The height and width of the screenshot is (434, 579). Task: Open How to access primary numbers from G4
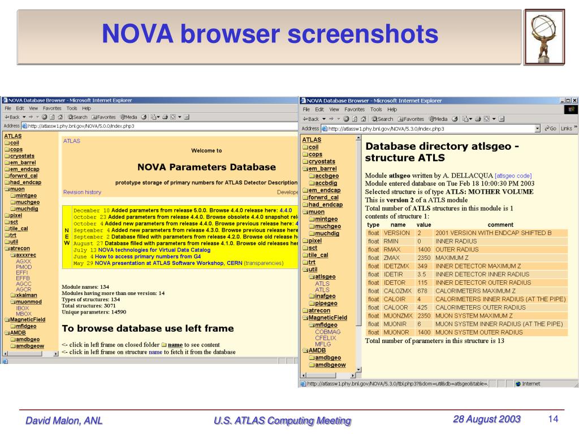click(148, 257)
